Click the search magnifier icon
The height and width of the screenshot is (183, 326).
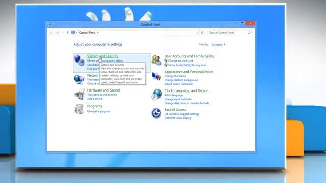click(249, 33)
